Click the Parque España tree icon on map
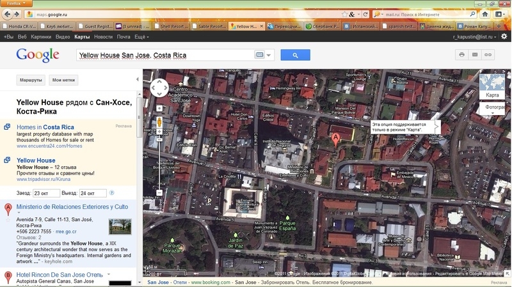512x287 pixels. [287, 217]
